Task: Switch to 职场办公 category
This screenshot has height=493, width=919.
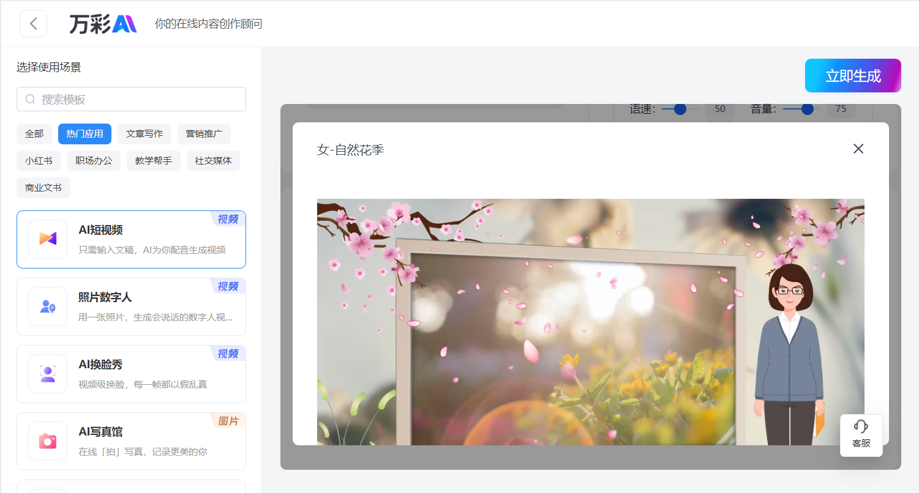Action: pyautogui.click(x=94, y=161)
